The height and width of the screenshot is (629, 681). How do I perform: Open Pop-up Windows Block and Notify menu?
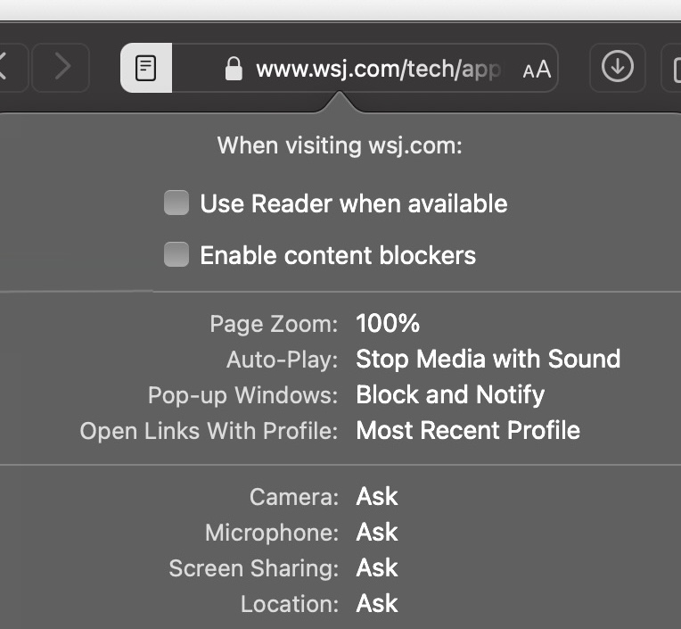(450, 394)
